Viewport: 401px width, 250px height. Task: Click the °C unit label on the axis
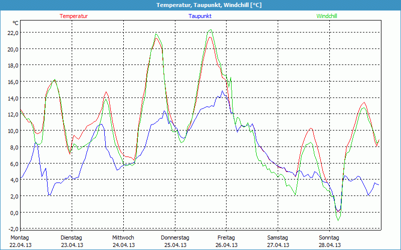point(16,23)
